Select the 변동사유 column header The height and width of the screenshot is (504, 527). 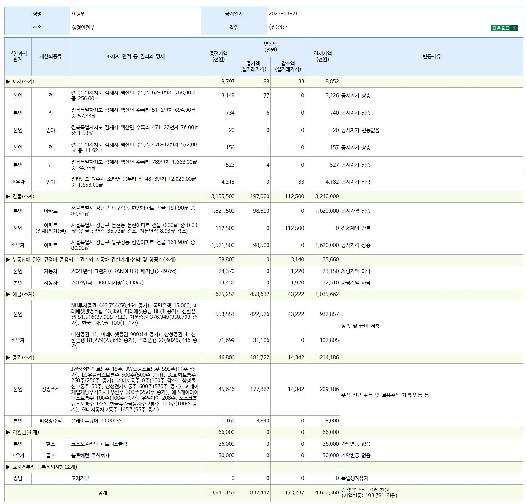[432, 56]
